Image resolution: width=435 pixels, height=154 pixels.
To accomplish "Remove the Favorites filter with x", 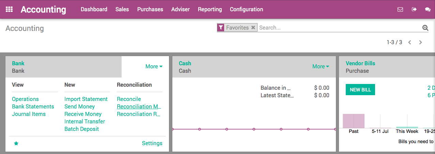I will (x=253, y=28).
